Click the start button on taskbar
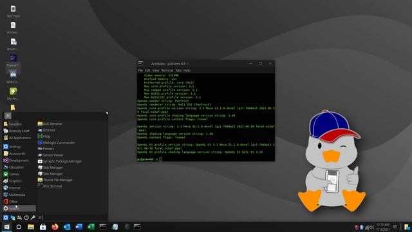The width and height of the screenshot is (412, 232). tap(7, 227)
